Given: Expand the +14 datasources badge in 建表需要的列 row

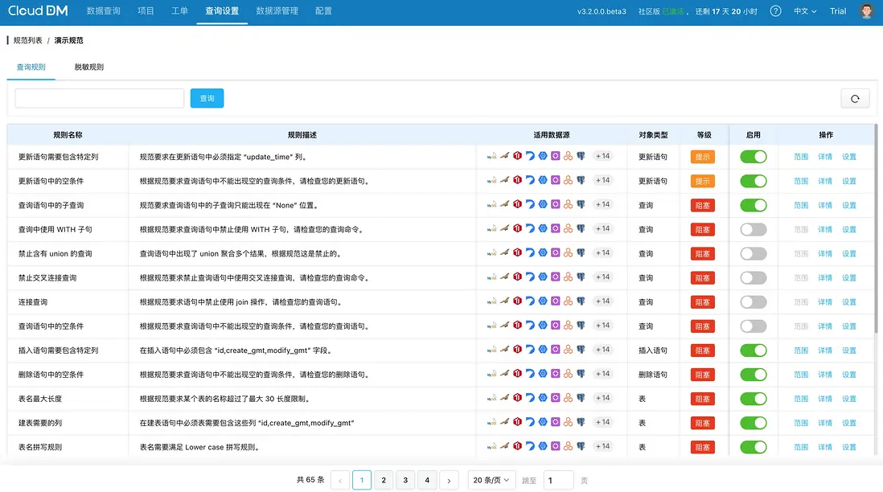Looking at the screenshot, I should point(602,422).
